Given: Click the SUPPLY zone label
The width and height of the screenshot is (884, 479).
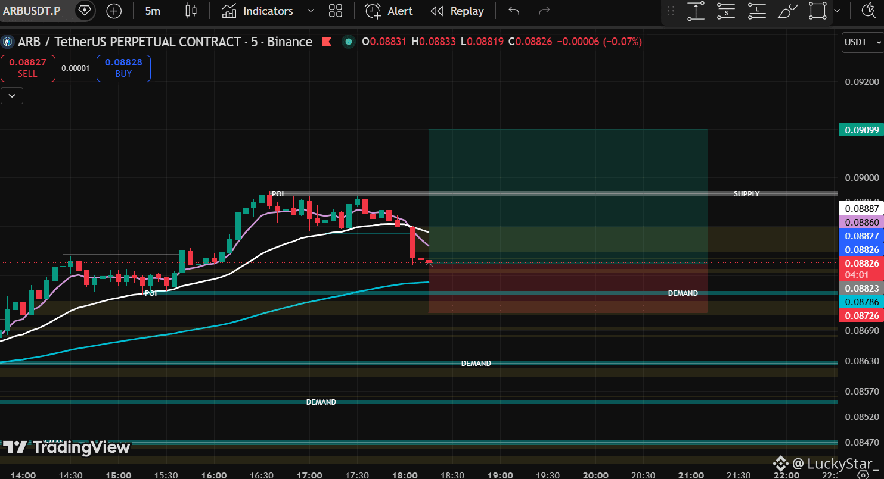Looking at the screenshot, I should 746,193.
